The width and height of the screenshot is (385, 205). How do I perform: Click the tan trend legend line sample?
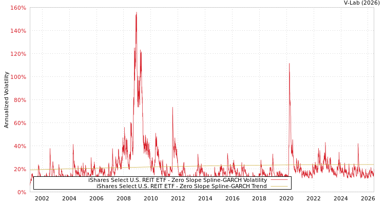click(279, 187)
